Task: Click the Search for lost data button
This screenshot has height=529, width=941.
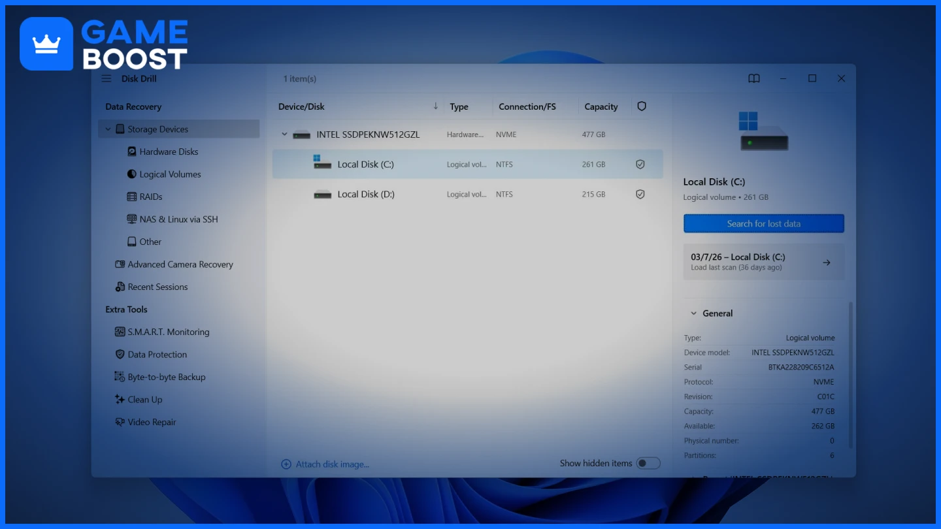Action: tap(763, 223)
